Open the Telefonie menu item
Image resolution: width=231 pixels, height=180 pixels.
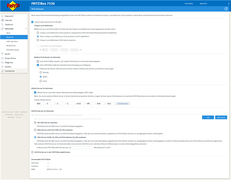click(9, 24)
